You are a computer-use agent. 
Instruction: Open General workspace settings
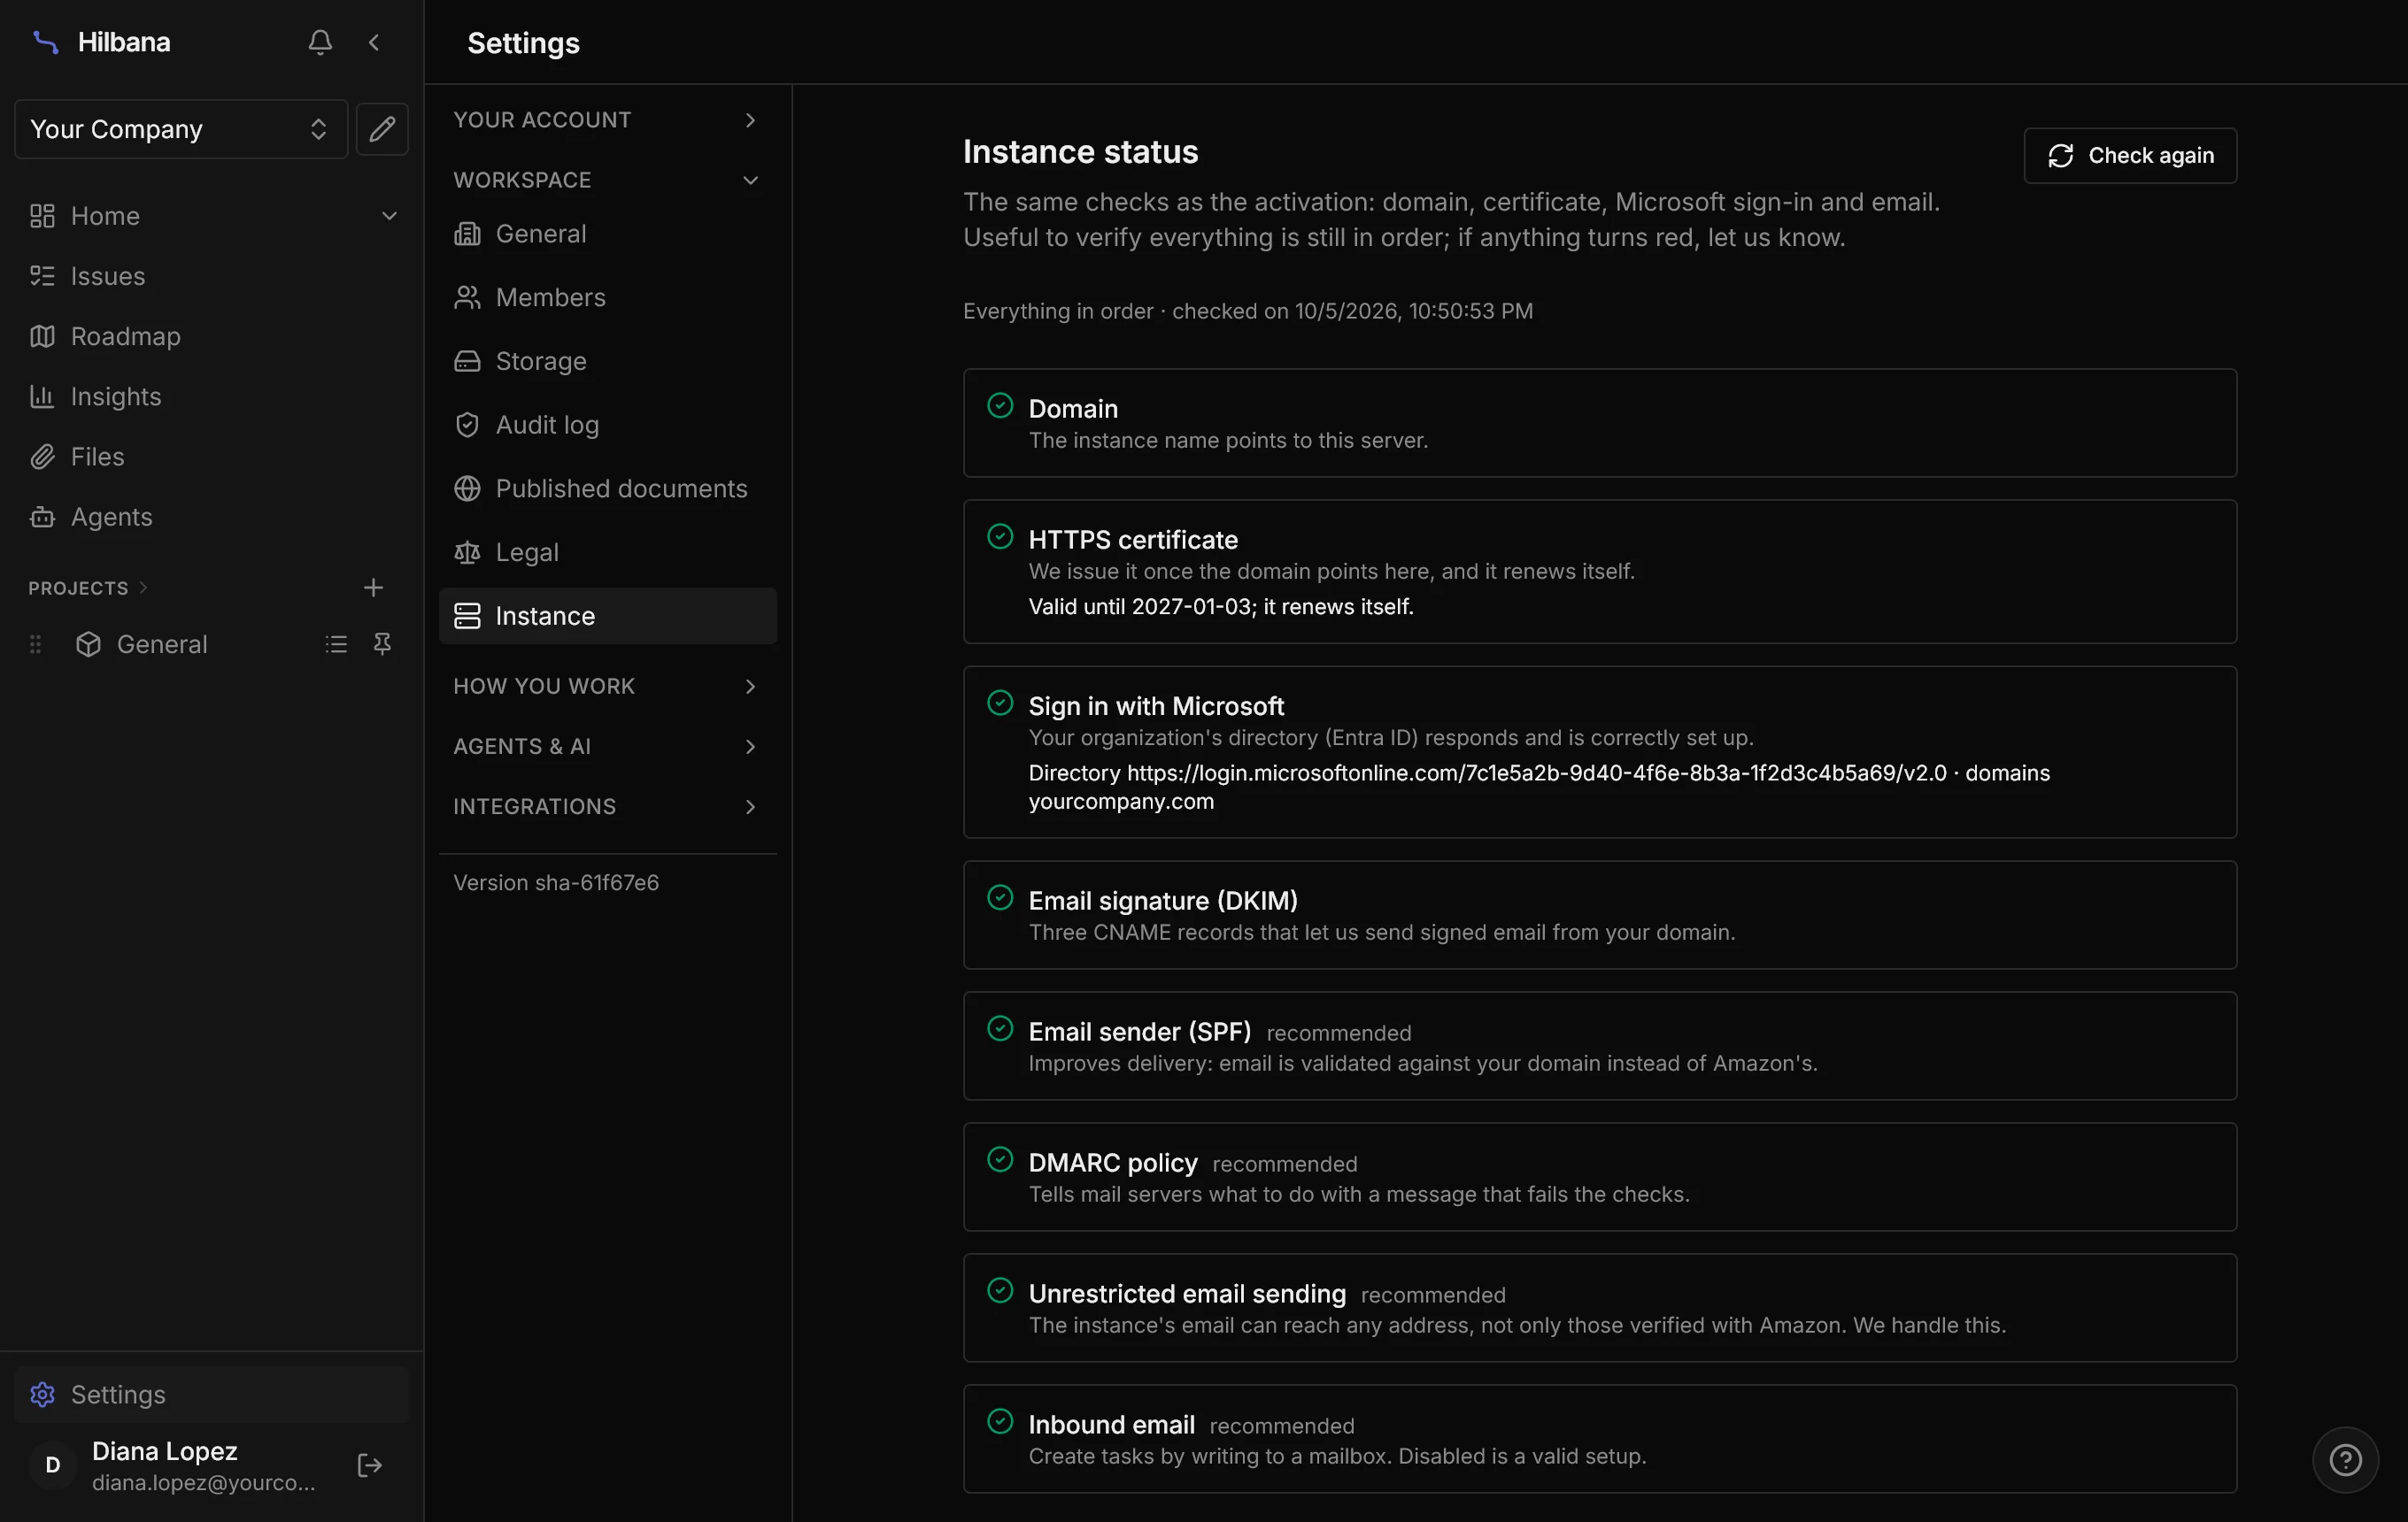608,234
